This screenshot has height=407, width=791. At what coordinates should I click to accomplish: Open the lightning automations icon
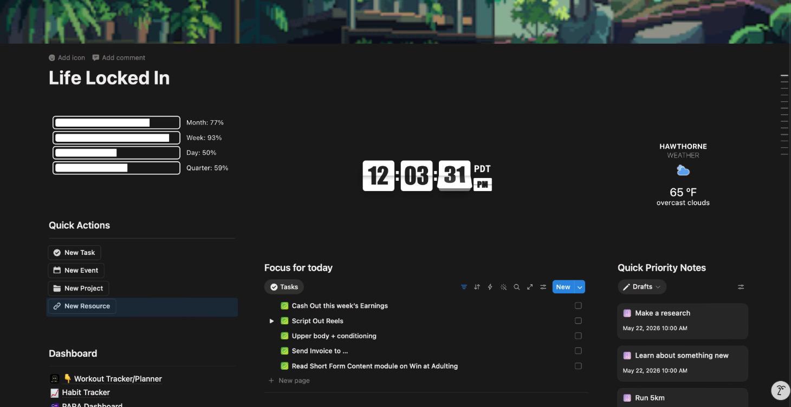(490, 287)
